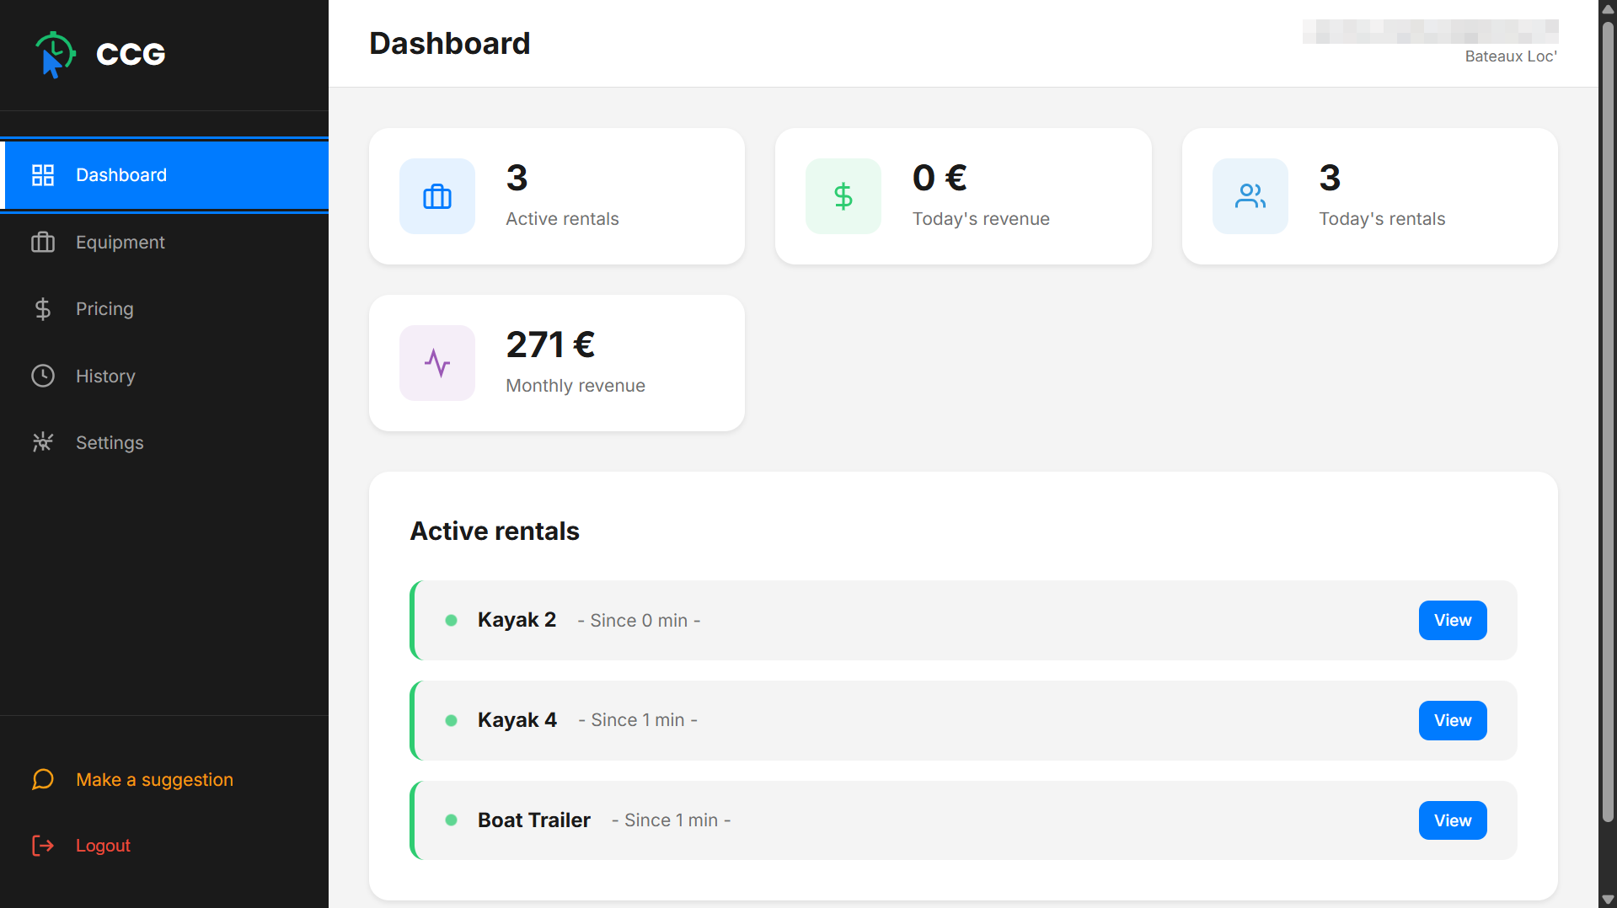Click the green status dot for Kayak 2

pos(452,621)
